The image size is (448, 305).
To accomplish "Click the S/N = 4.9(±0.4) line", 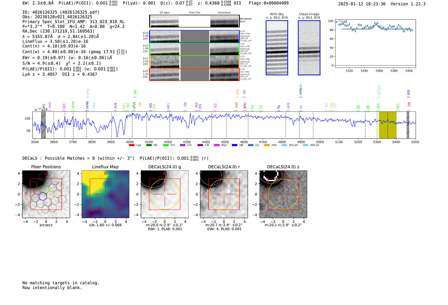I will pos(62,63).
